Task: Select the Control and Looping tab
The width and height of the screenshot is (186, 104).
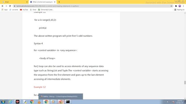Action: point(42,2)
